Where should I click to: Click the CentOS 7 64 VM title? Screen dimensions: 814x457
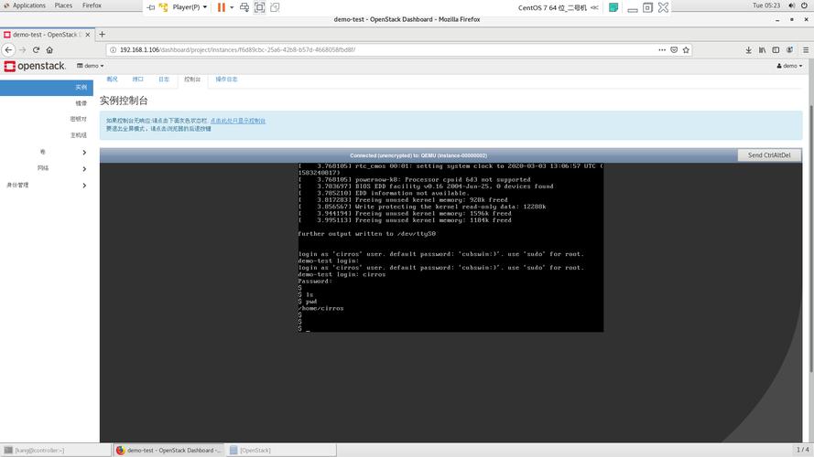pyautogui.click(x=552, y=7)
